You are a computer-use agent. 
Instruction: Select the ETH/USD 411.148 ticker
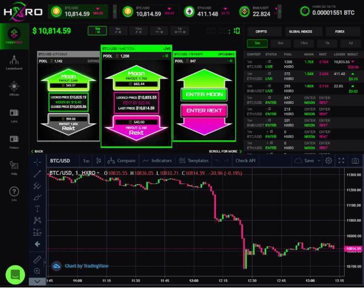(207, 12)
